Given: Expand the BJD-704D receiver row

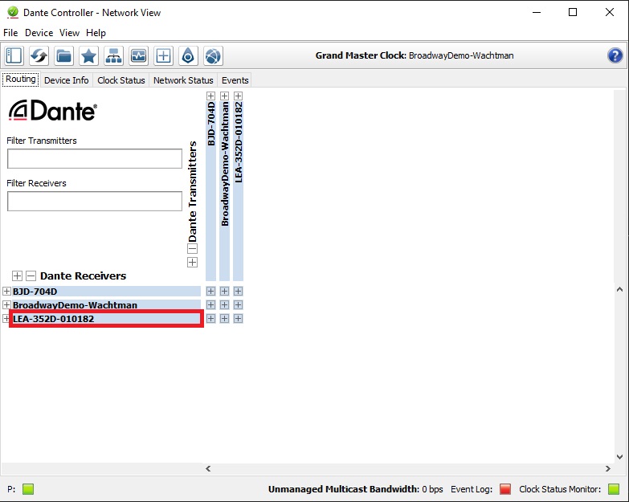Looking at the screenshot, I should point(7,292).
